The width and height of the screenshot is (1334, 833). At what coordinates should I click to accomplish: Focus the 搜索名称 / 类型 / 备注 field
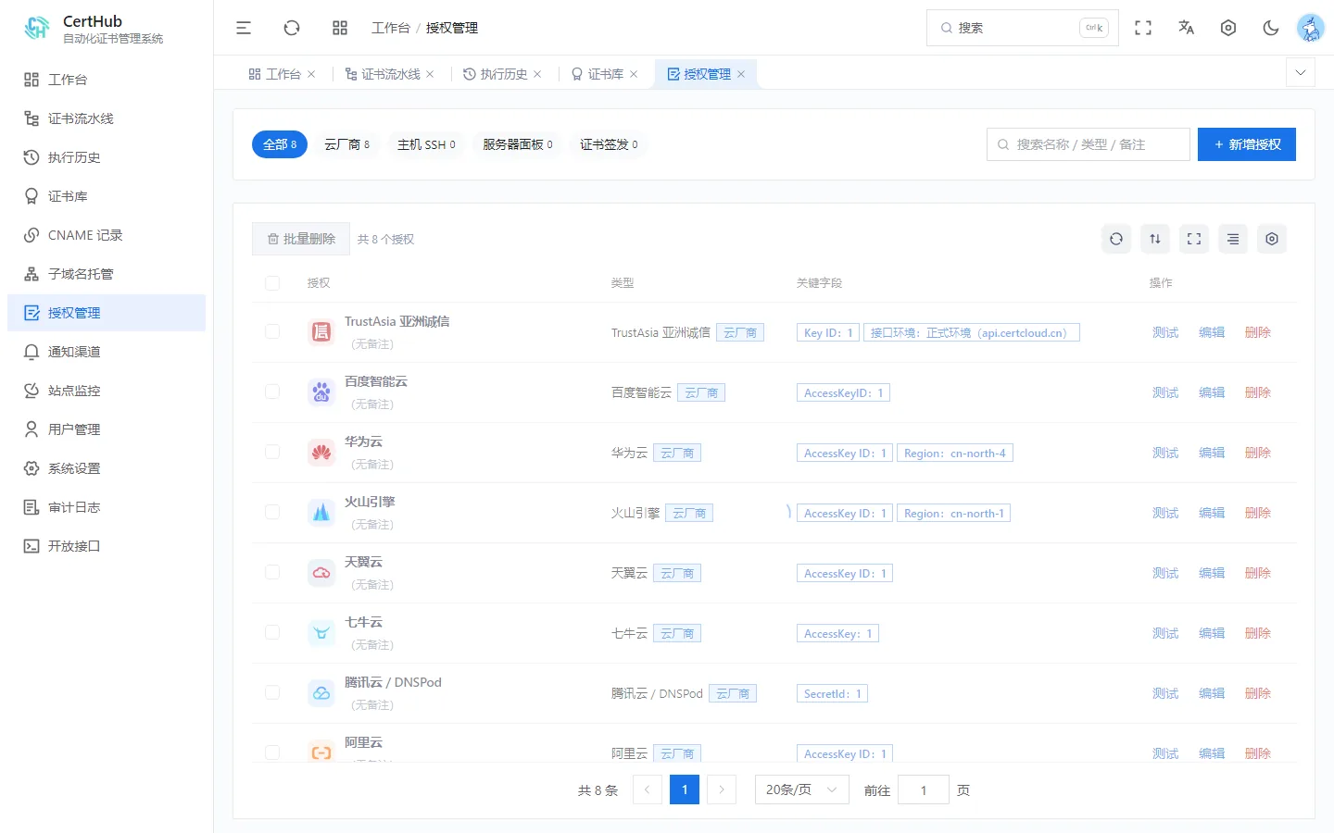pos(1089,144)
